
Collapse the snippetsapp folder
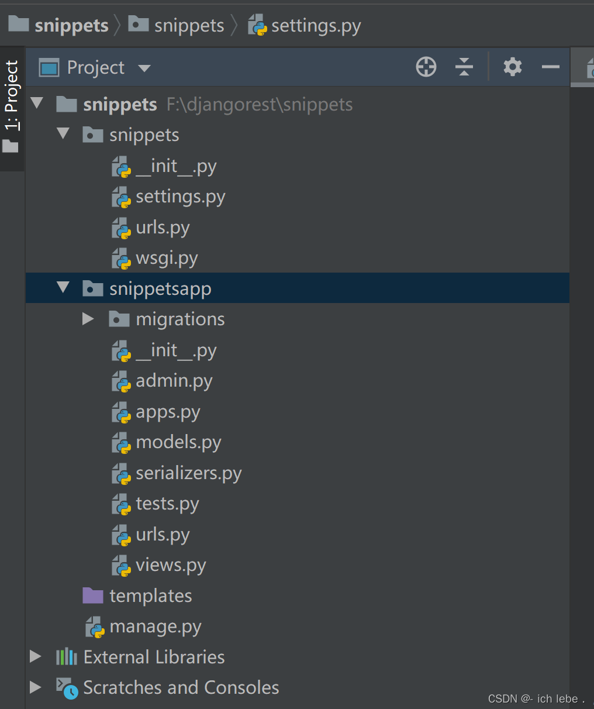(63, 288)
